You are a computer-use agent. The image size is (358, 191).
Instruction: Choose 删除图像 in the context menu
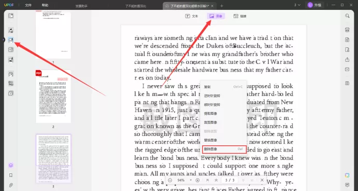224,149
